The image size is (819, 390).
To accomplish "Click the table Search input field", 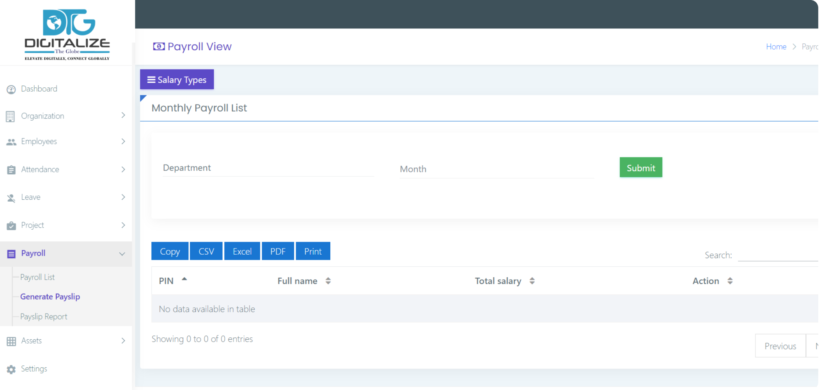I will (x=778, y=255).
